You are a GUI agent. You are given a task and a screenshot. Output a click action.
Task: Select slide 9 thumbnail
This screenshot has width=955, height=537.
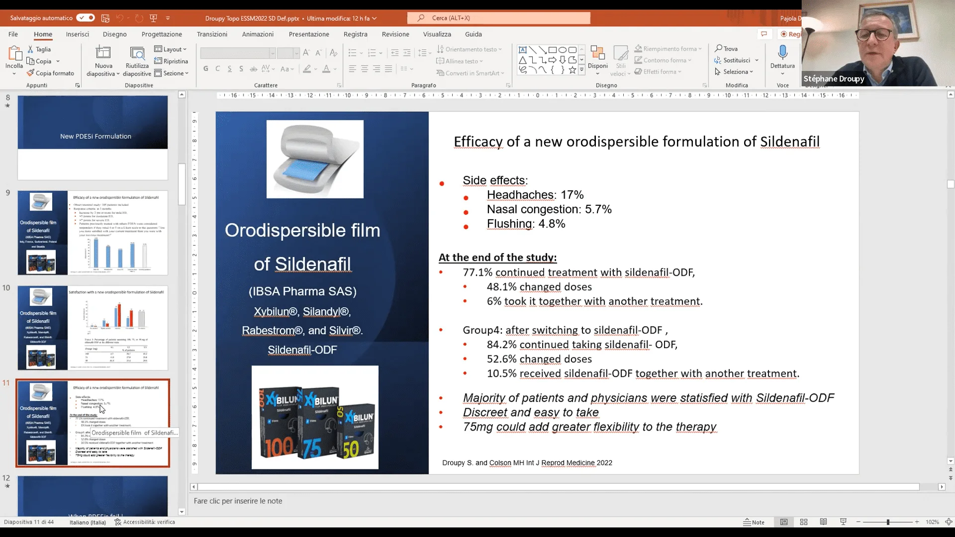click(93, 233)
